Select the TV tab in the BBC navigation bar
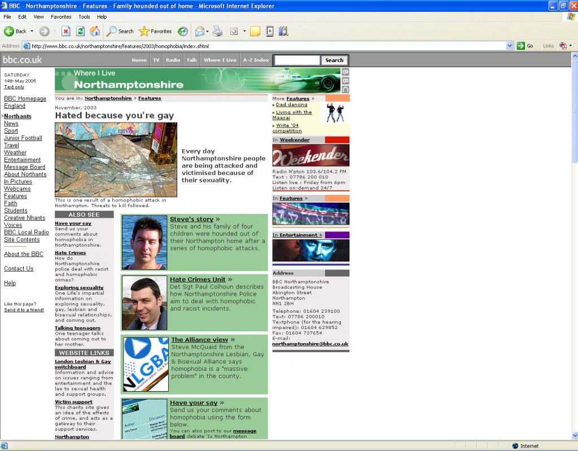 [x=156, y=60]
